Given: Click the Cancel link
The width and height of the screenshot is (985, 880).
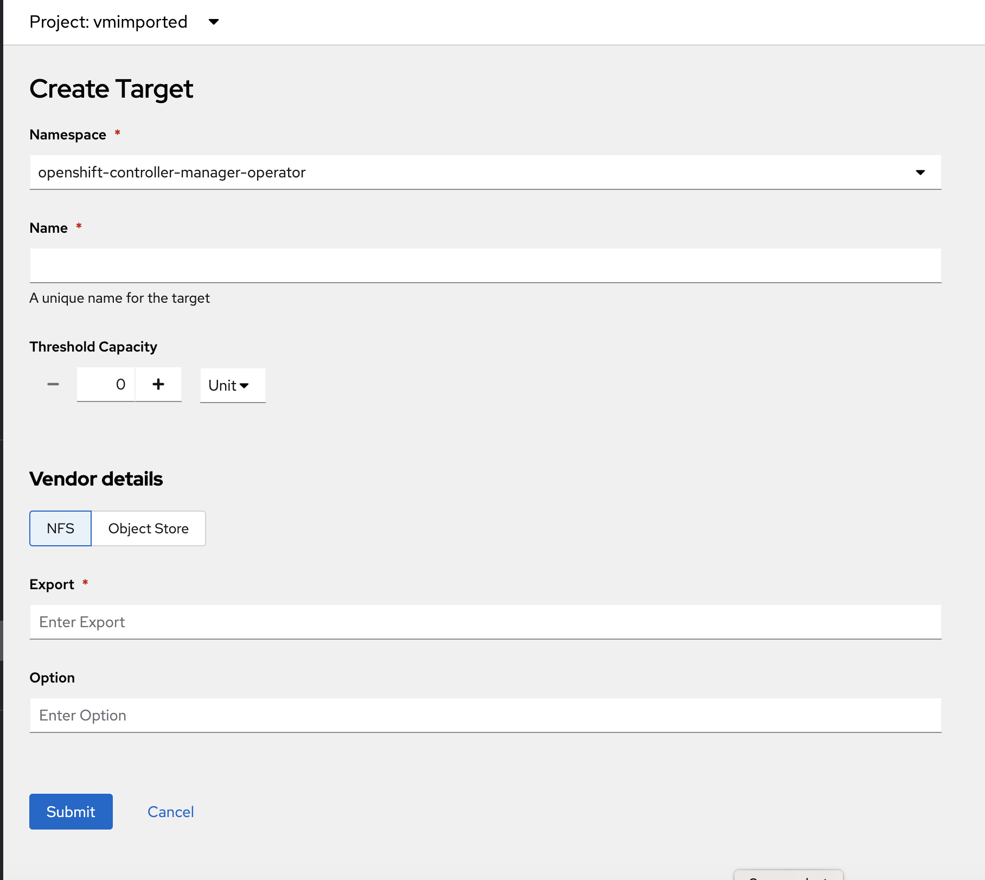Looking at the screenshot, I should click(170, 812).
